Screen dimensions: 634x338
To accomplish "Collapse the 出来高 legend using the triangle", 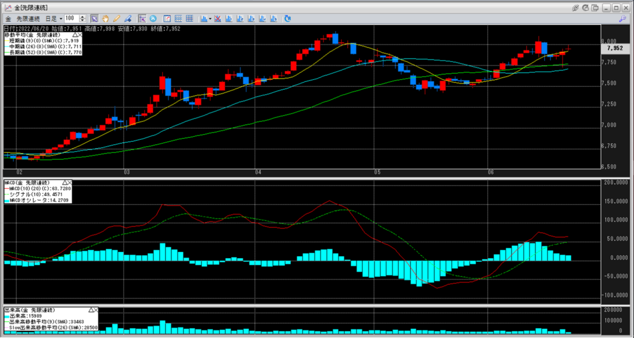I will pyautogui.click(x=91, y=309).
